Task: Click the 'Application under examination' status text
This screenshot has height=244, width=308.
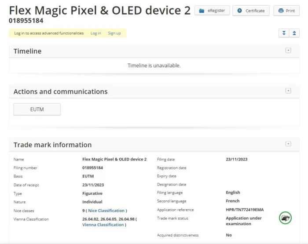Action: pos(243,221)
